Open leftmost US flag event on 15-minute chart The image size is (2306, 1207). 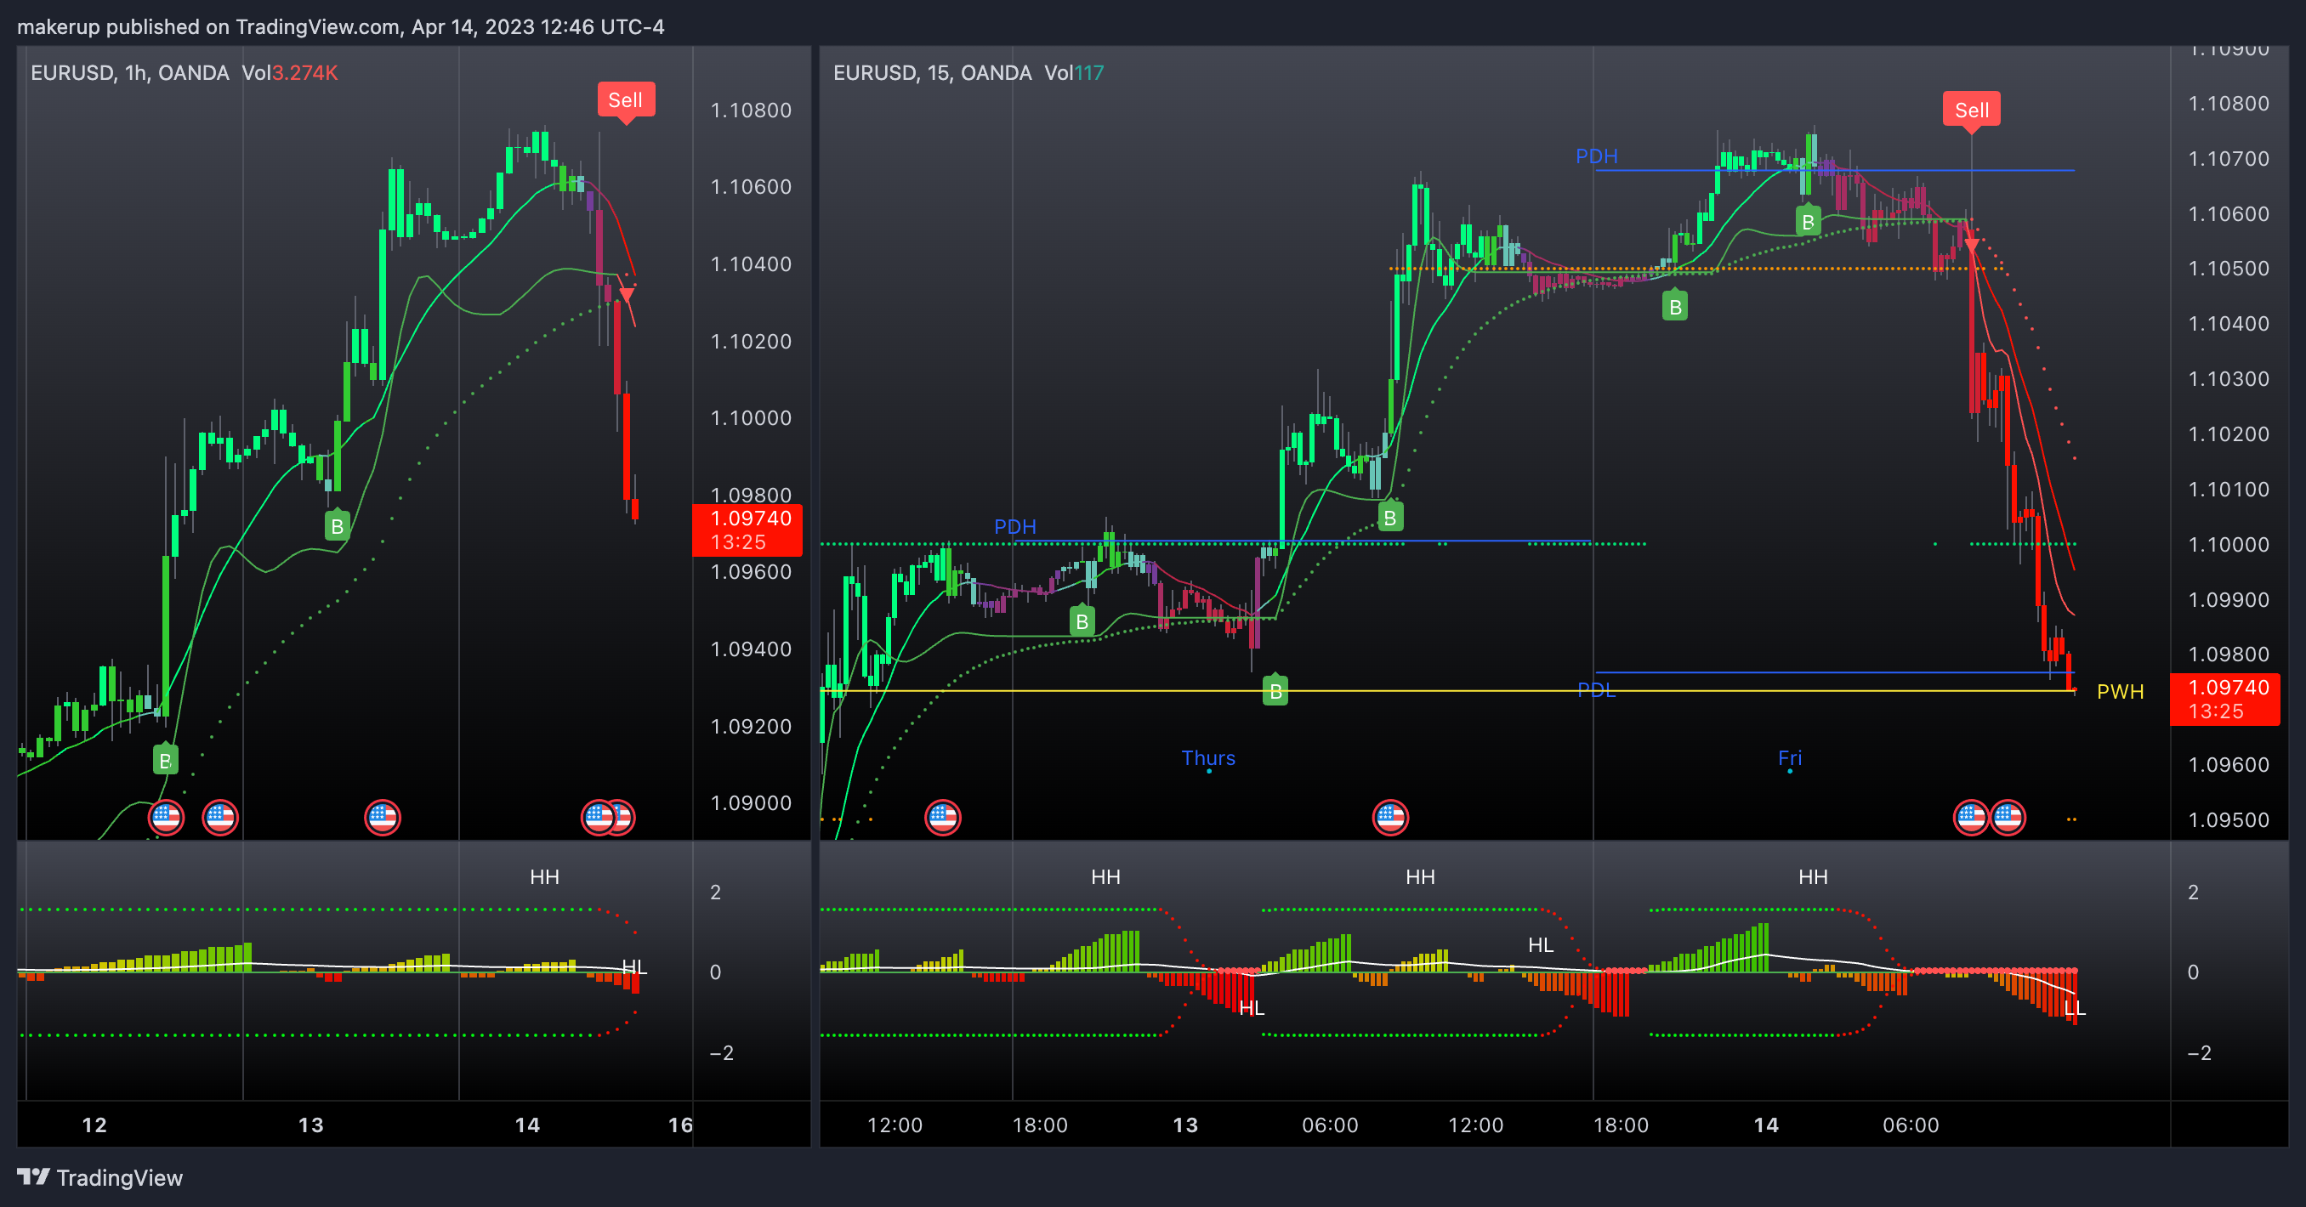tap(943, 817)
